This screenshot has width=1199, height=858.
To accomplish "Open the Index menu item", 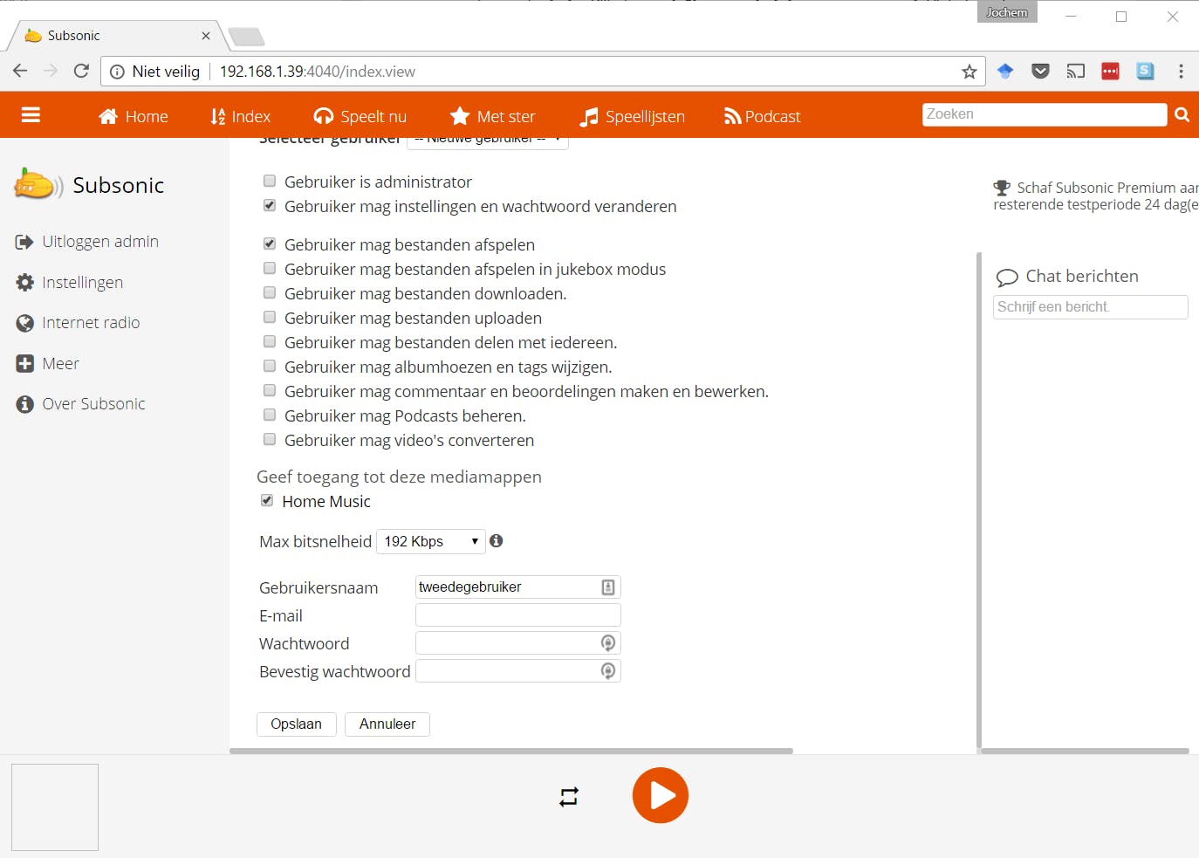I will coord(241,116).
